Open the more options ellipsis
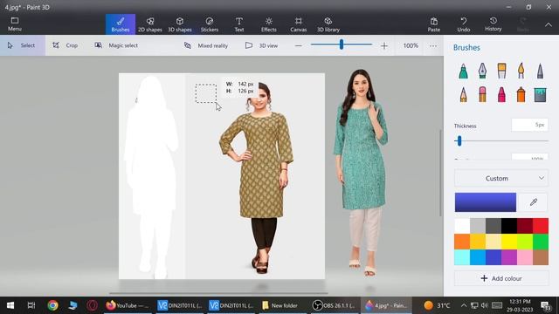559x314 pixels. coord(433,45)
